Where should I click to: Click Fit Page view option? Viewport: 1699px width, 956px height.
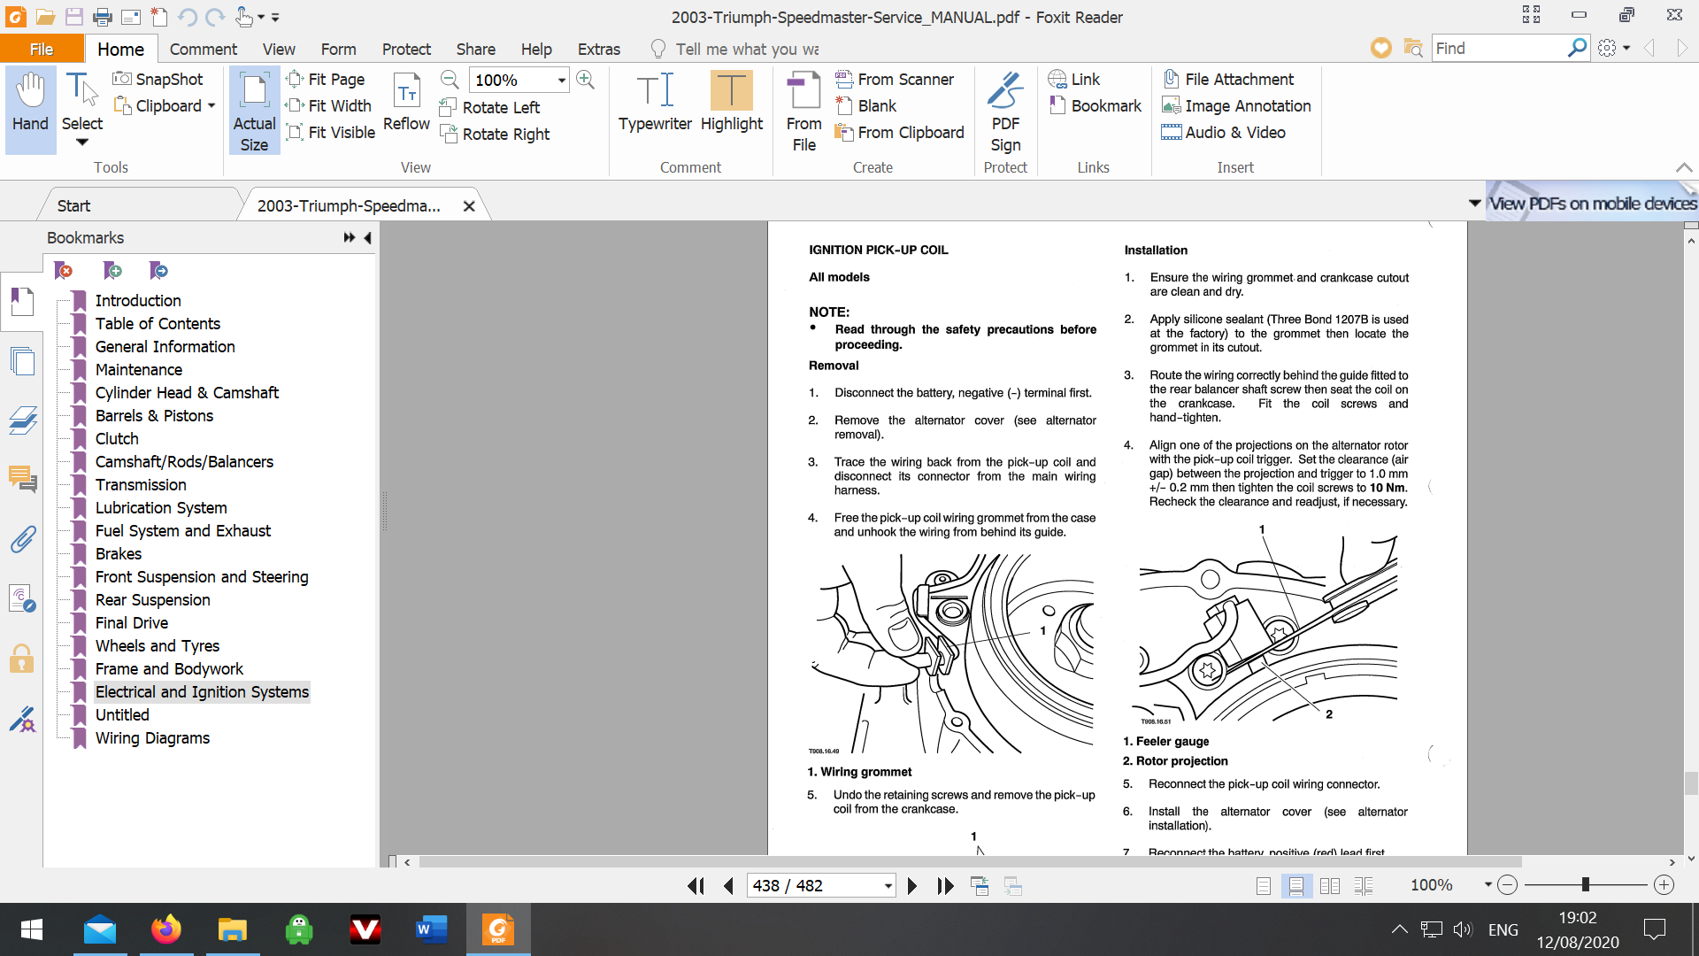pyautogui.click(x=326, y=79)
